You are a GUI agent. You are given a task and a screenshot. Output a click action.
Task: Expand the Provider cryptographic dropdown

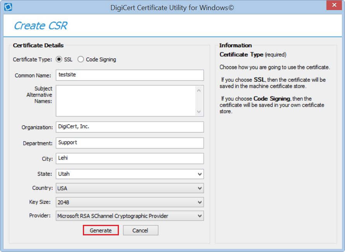click(130, 216)
